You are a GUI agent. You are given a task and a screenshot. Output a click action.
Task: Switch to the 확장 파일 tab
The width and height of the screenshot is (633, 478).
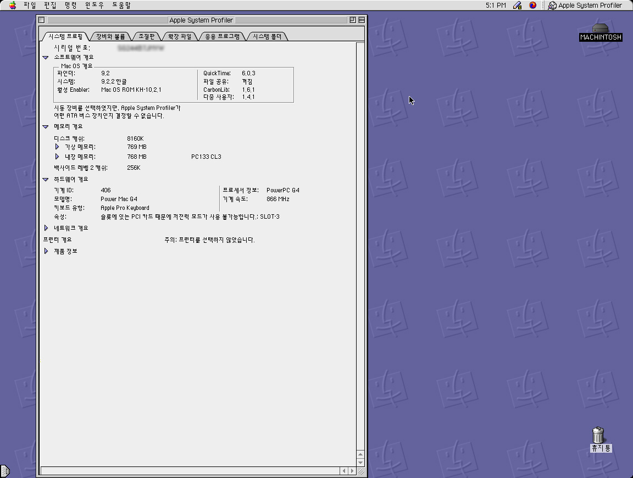click(x=180, y=37)
